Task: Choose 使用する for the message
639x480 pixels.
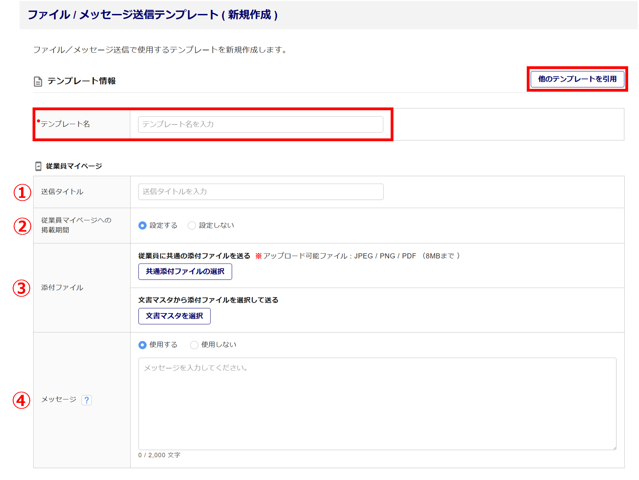Action: pos(142,345)
